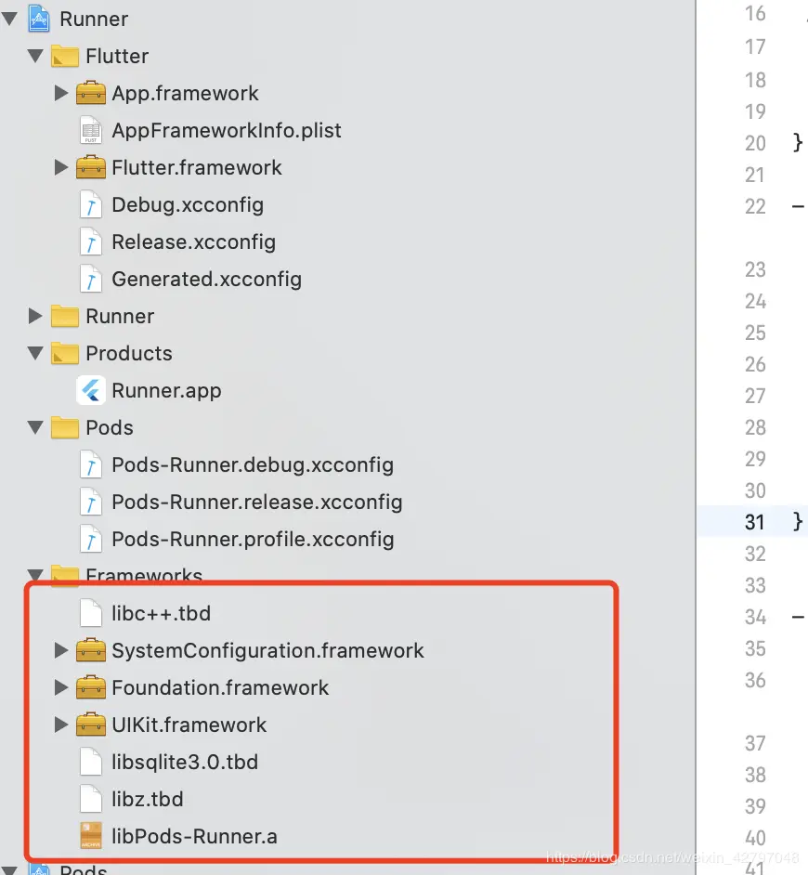Click the libsqlite3.0.tbd document icon
Image resolution: width=808 pixels, height=875 pixels.
click(91, 762)
